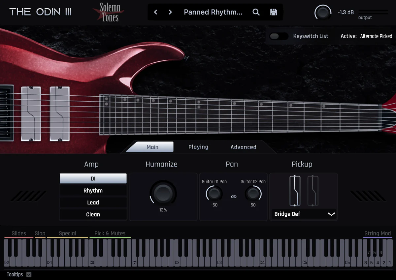Save the current preset with floppy icon

pyautogui.click(x=274, y=12)
